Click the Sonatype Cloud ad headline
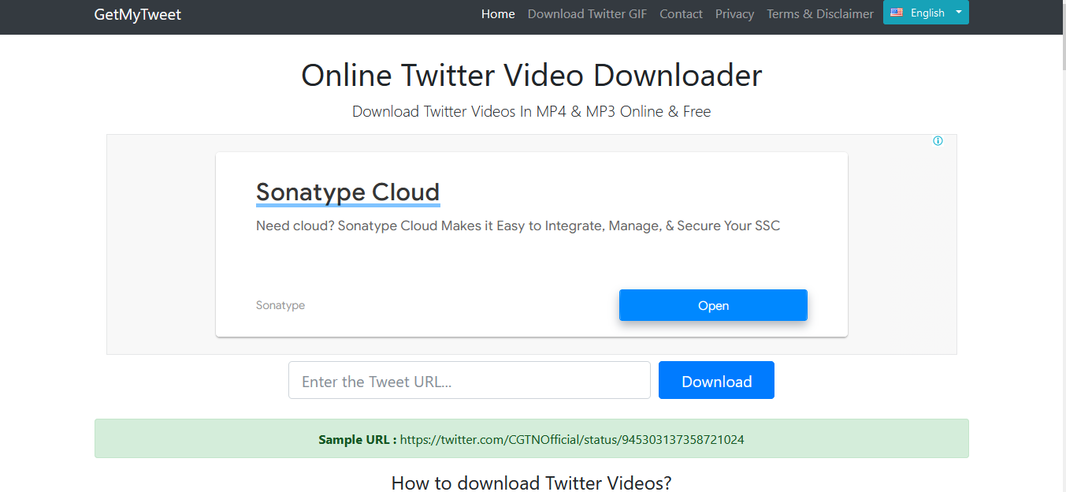 pos(347,192)
